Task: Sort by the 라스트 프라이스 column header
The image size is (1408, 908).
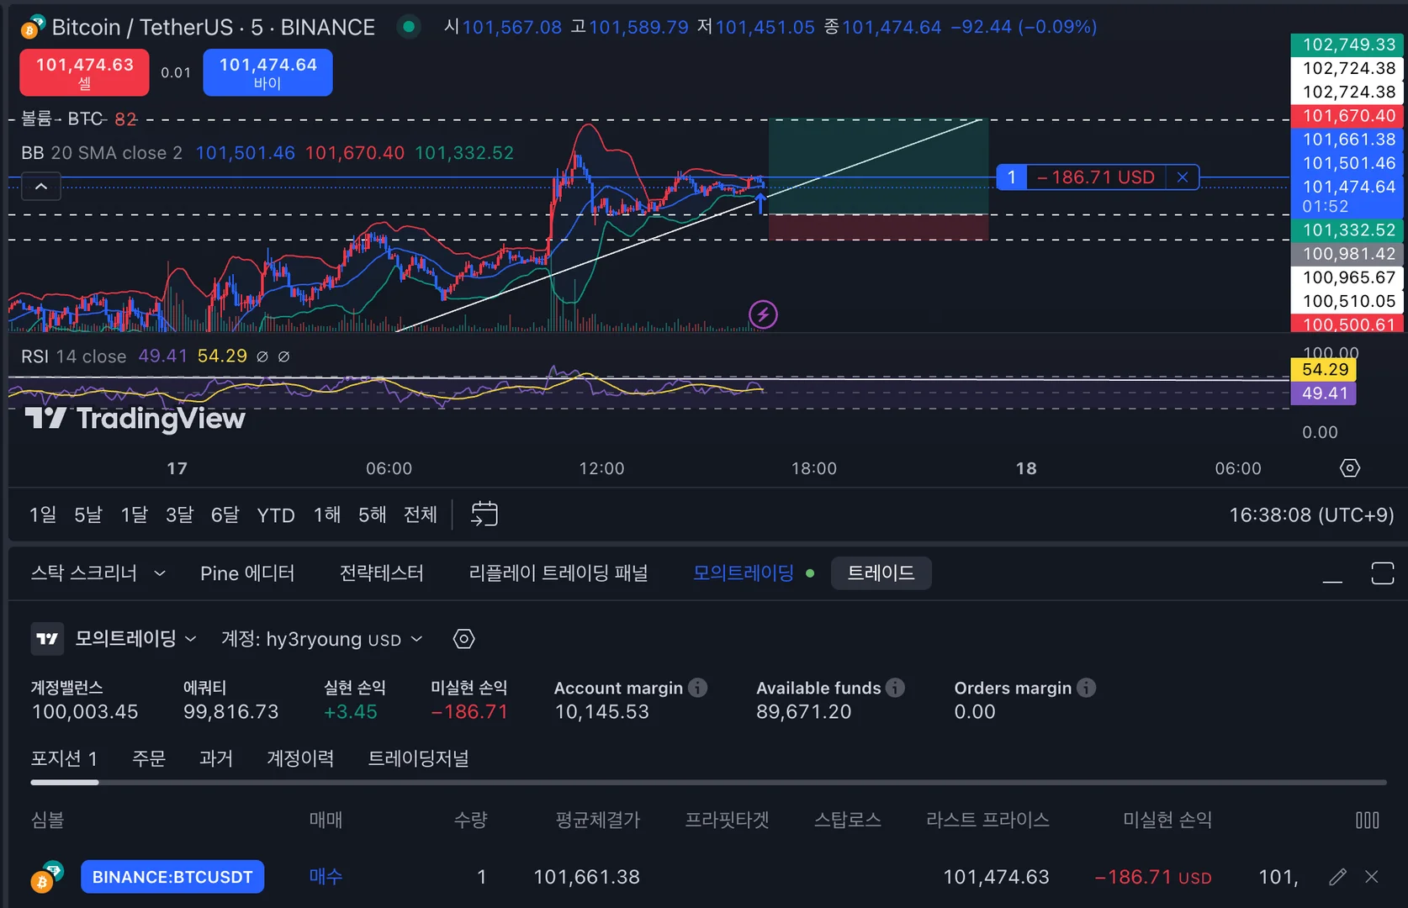Action: point(987,820)
